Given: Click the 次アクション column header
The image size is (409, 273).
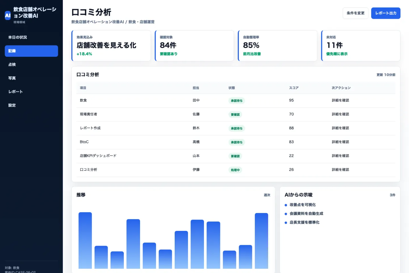Looking at the screenshot, I should coord(341,88).
